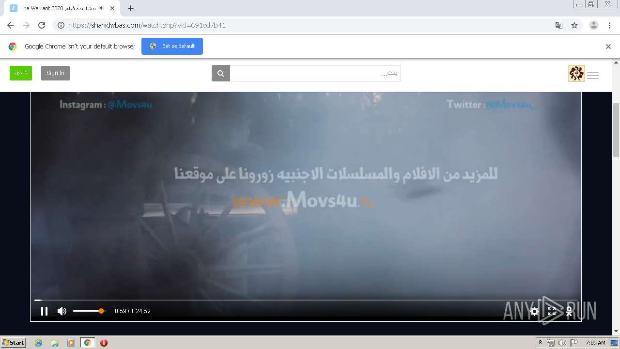
Task: Adjust the video volume slider
Action: pos(89,311)
